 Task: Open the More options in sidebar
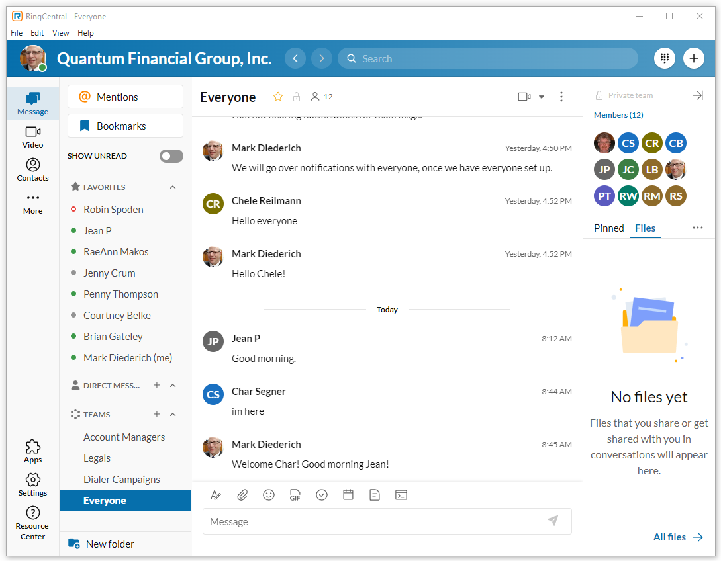[x=32, y=204]
